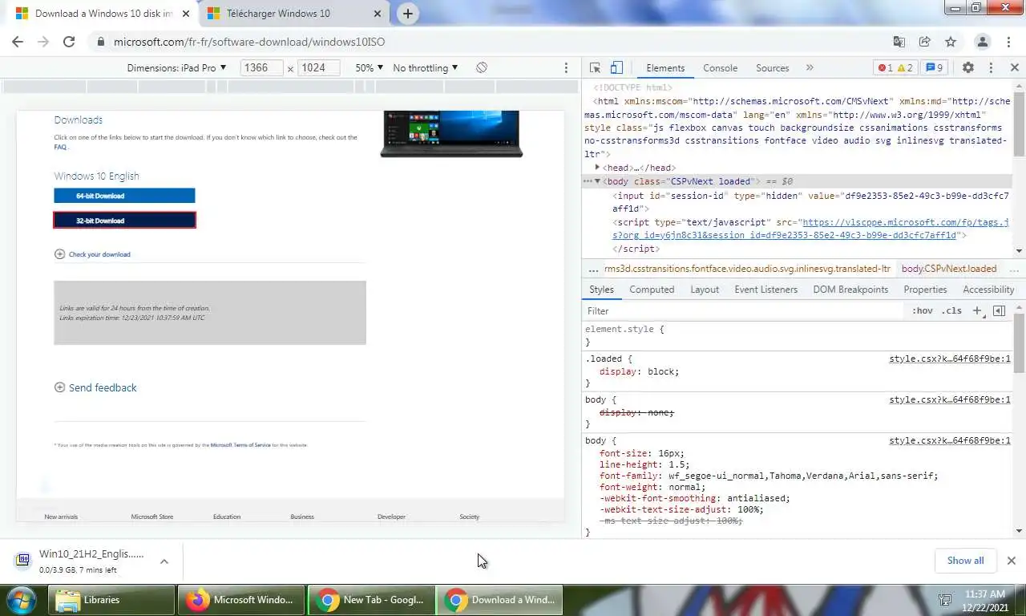Viewport: 1026px width, 616px height.
Task: Open the No throttling dropdown
Action: click(426, 68)
